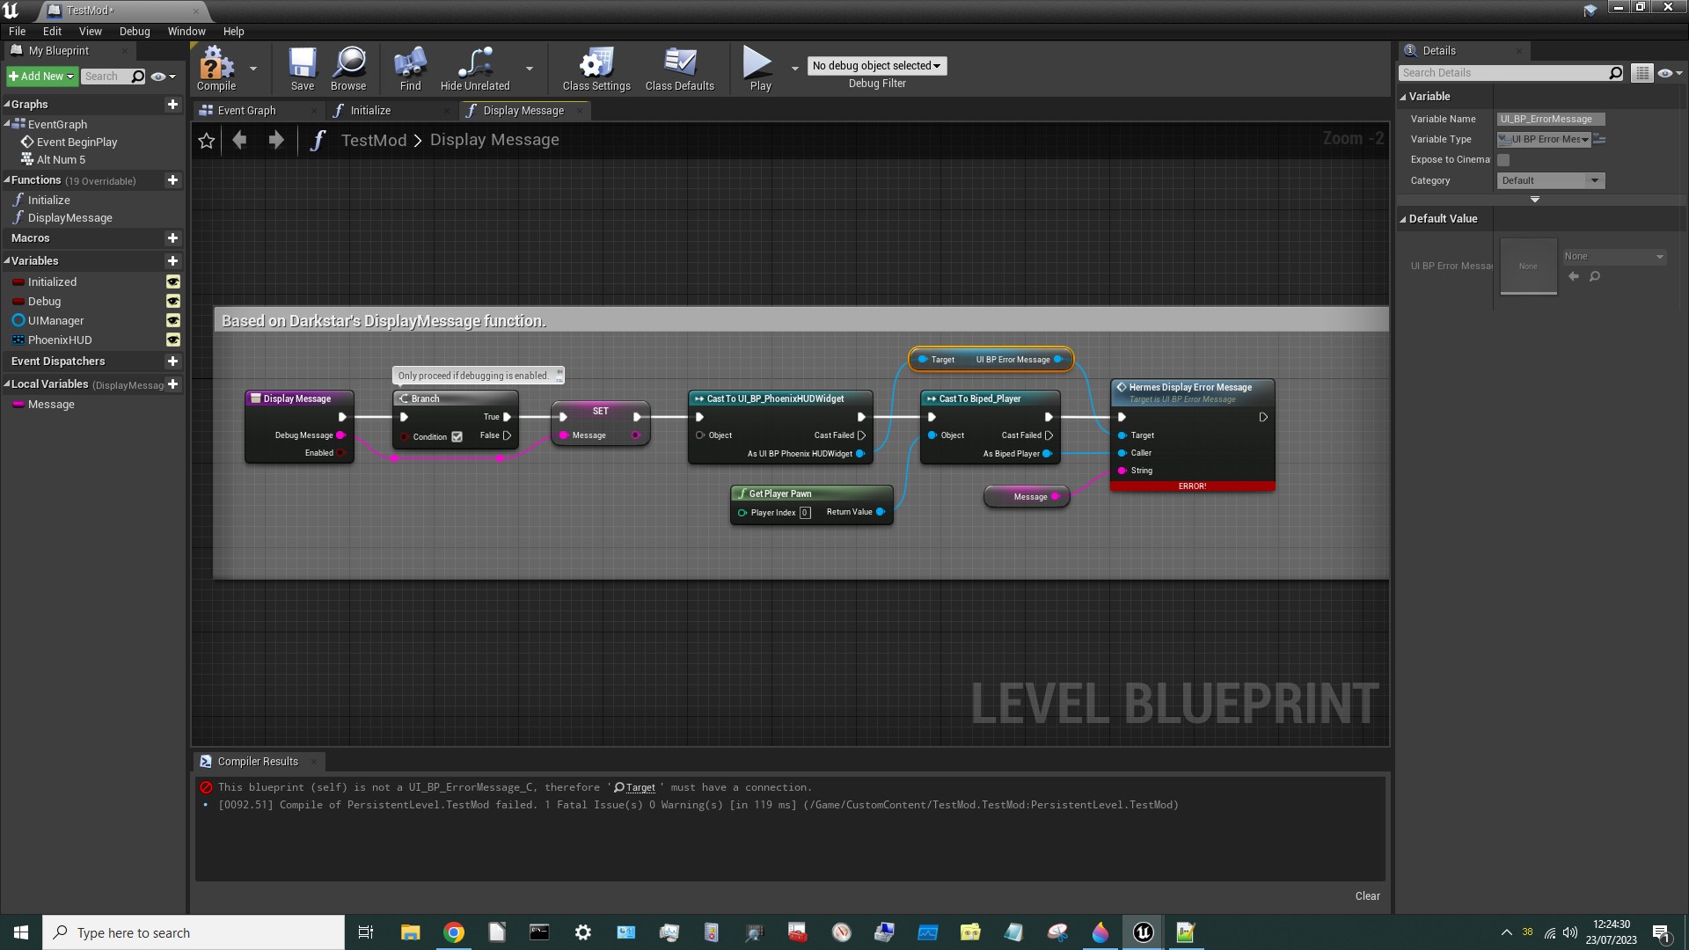
Task: Toggle Branch node Condition checkbox
Action: click(457, 437)
